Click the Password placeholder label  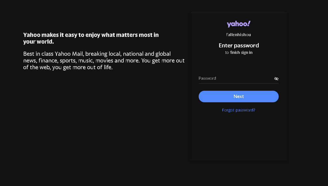(207, 78)
